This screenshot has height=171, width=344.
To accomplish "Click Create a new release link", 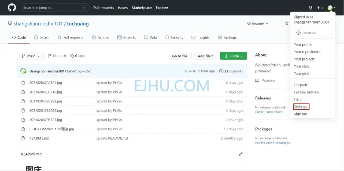I will pyautogui.click(x=269, y=112).
